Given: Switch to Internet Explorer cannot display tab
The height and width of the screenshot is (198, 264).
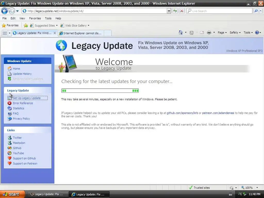Looking at the screenshot, I should pos(81,33).
